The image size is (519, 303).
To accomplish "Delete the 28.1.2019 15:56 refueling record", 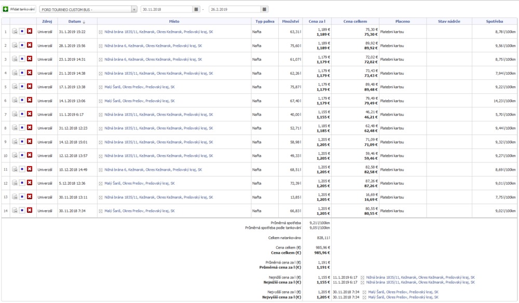I will click(x=30, y=45).
